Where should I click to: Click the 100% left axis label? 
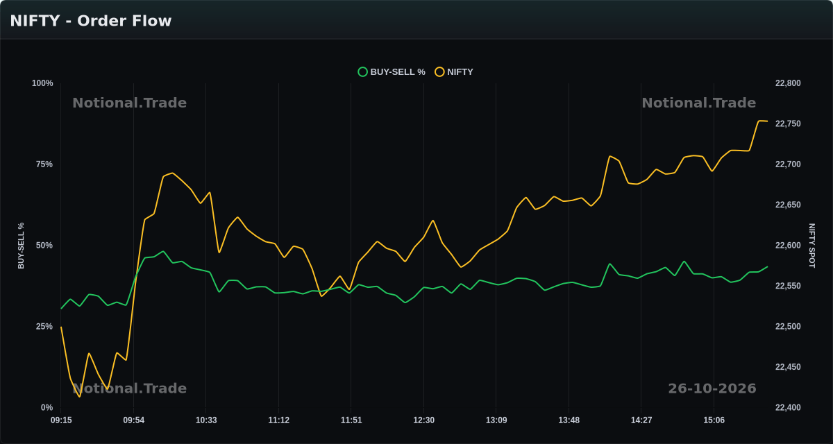[x=42, y=83]
